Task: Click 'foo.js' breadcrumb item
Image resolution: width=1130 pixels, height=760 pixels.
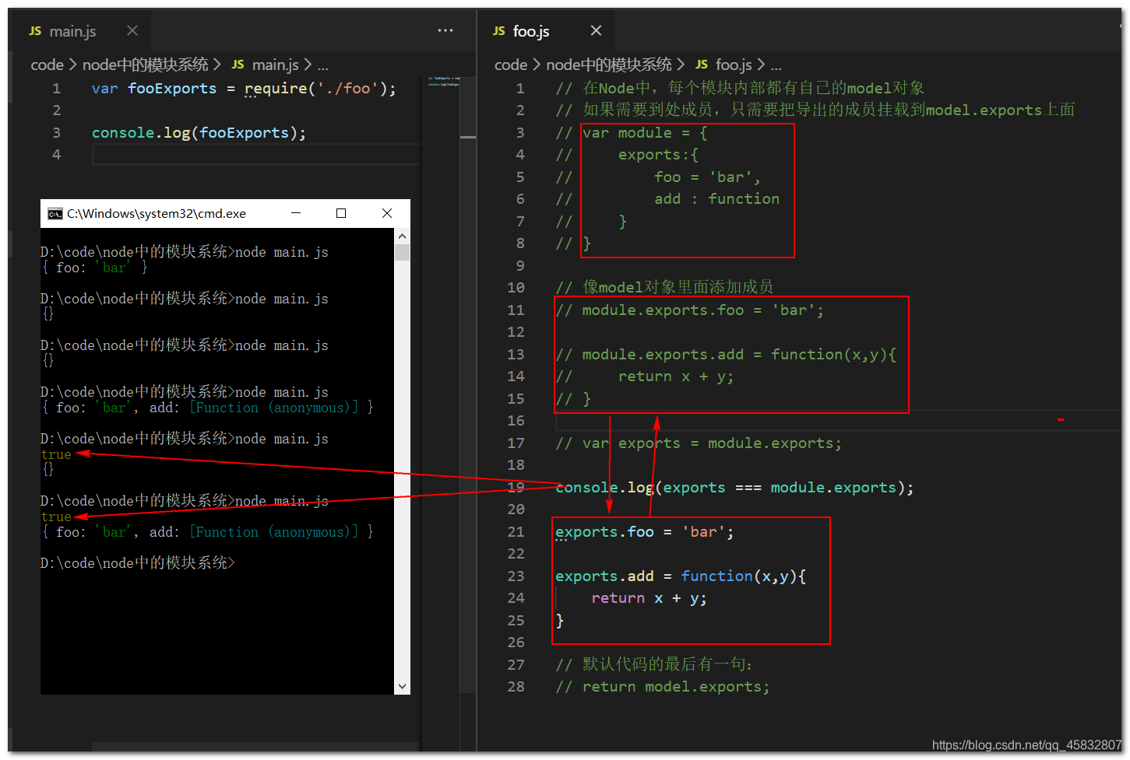Action: 734,65
